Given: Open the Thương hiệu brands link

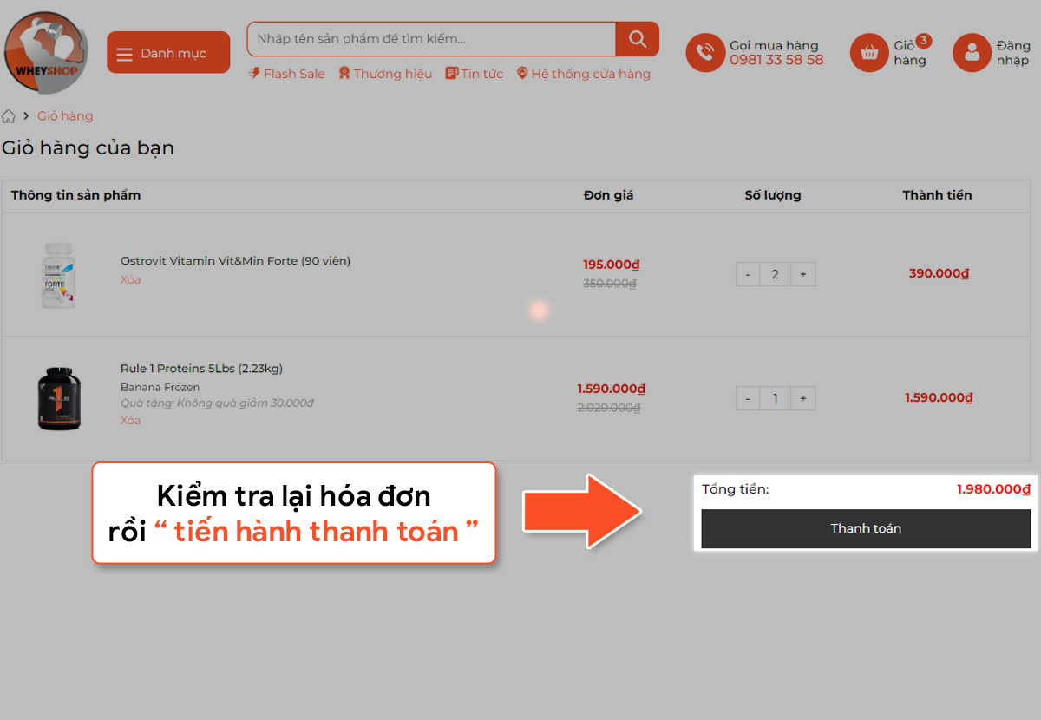Looking at the screenshot, I should click(x=385, y=74).
